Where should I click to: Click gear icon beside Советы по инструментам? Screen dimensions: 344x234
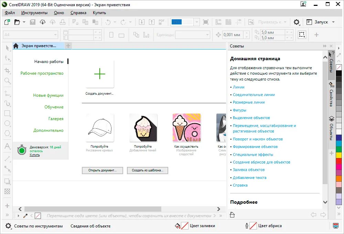coord(8,226)
